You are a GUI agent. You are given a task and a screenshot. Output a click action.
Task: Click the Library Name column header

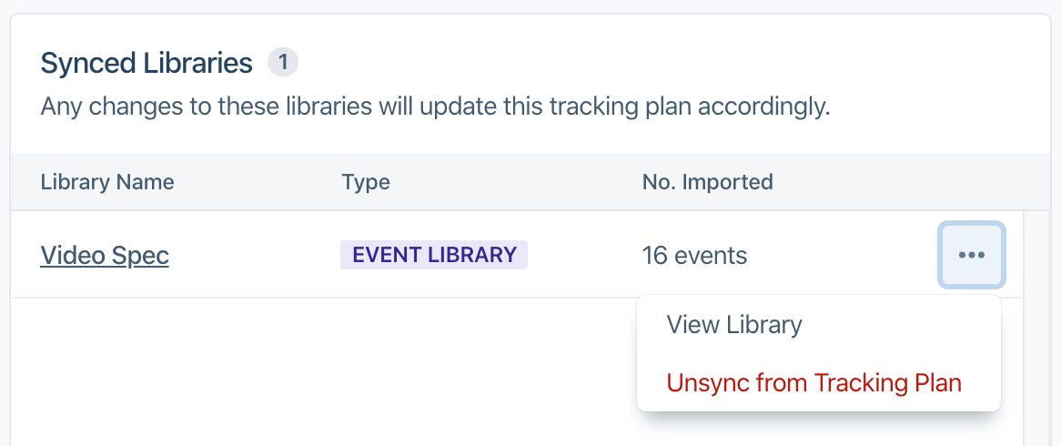(107, 182)
